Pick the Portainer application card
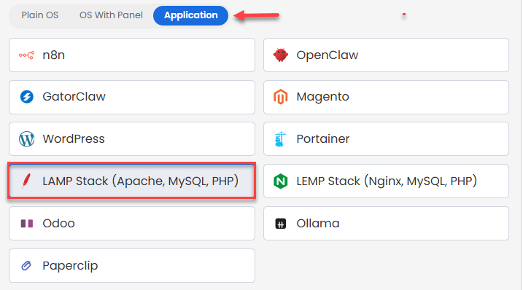Screen dimensions: 523x290 tap(387, 139)
